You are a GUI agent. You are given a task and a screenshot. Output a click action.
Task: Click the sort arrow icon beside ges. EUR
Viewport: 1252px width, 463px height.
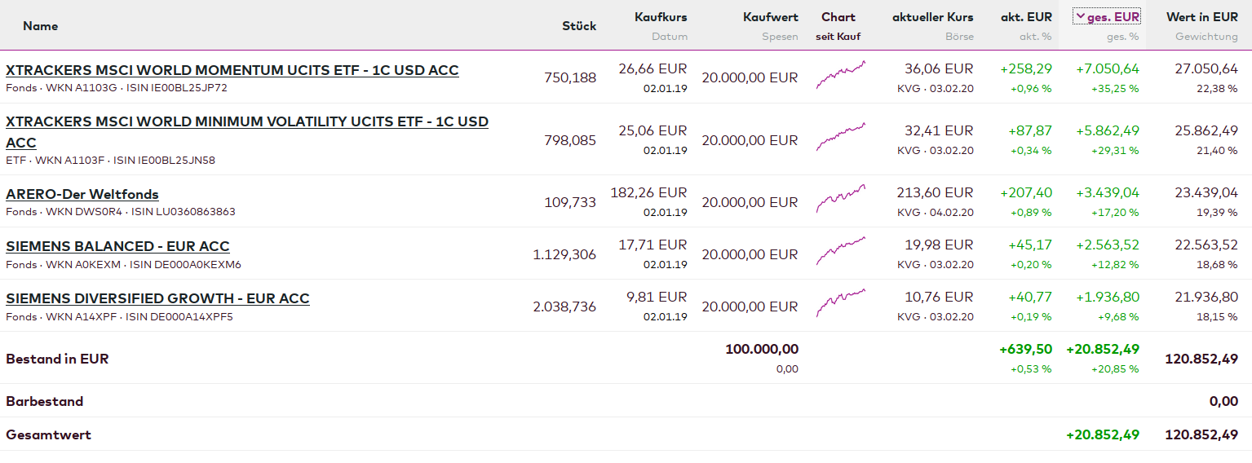1080,16
